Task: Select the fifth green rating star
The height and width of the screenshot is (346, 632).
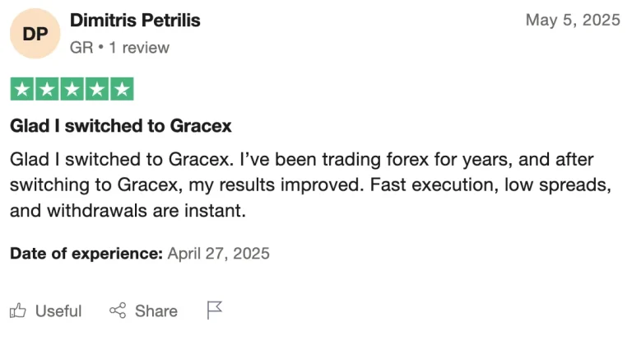Action: pos(122,89)
